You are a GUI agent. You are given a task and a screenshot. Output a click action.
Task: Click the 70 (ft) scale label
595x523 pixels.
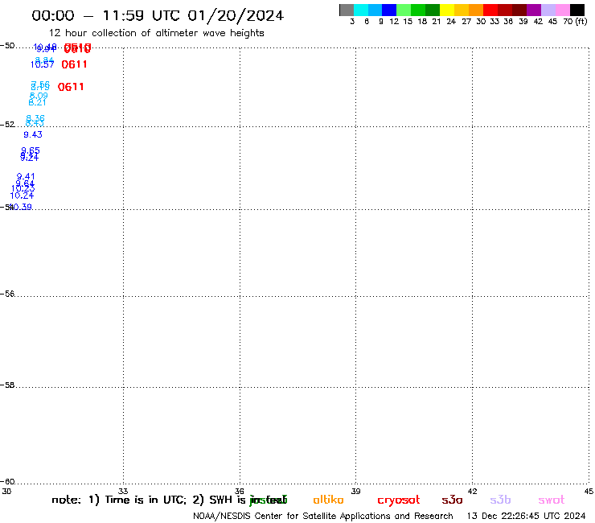point(575,22)
